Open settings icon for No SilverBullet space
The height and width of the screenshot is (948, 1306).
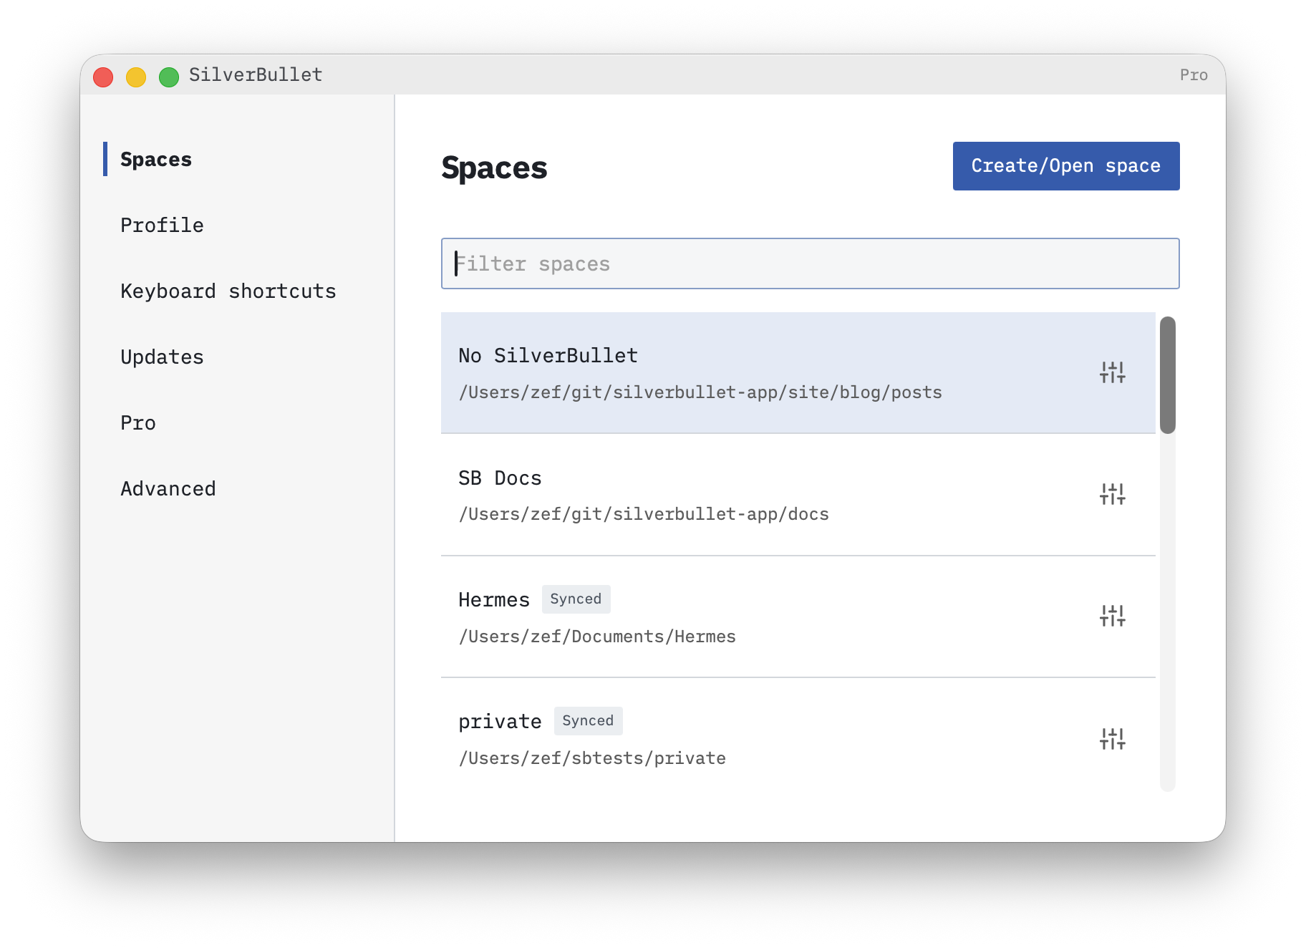pos(1113,372)
